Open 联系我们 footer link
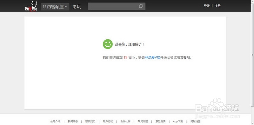The width and height of the screenshot is (254, 125). (x=90, y=121)
